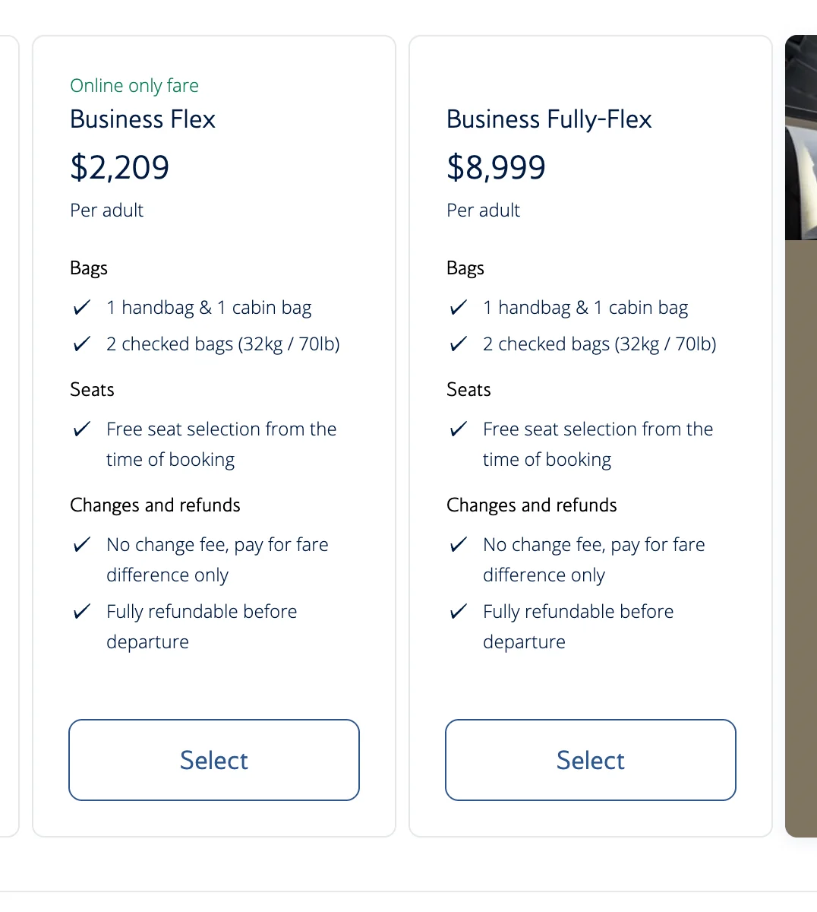817x912 pixels.
Task: Click Business Flex fully refundable checkmark
Action: [82, 612]
